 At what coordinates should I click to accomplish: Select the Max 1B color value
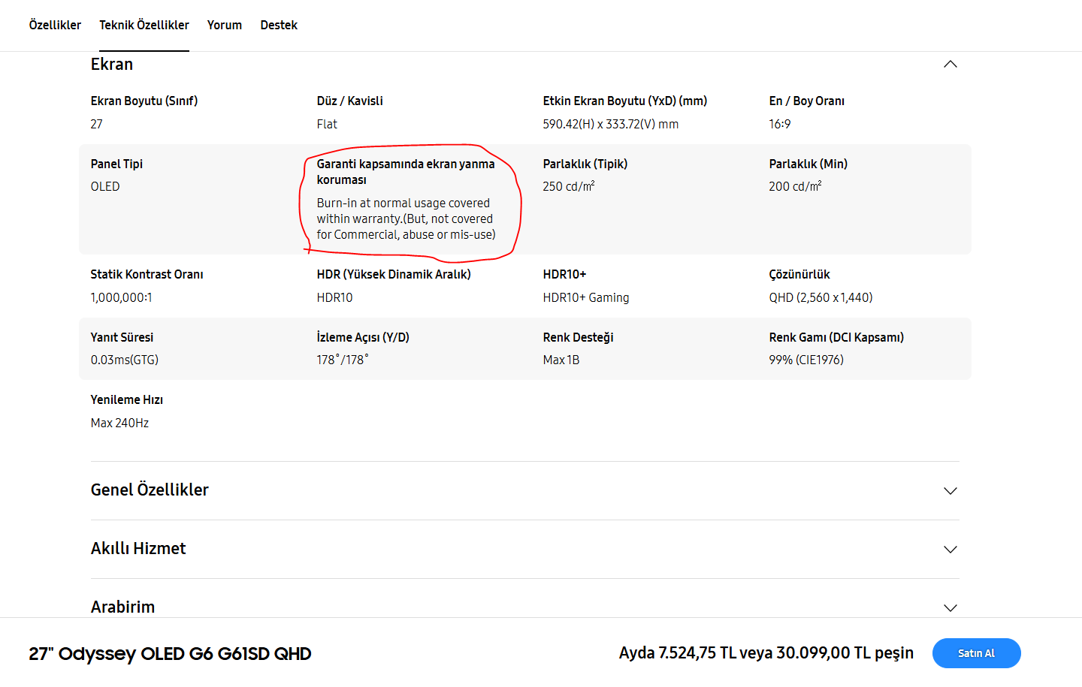pyautogui.click(x=561, y=360)
